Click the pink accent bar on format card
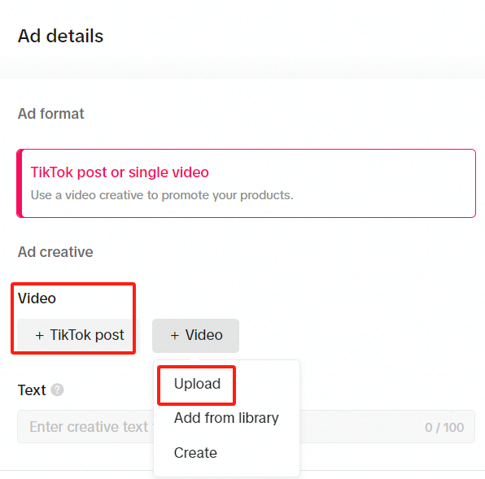The width and height of the screenshot is (485, 479). tap(20, 184)
